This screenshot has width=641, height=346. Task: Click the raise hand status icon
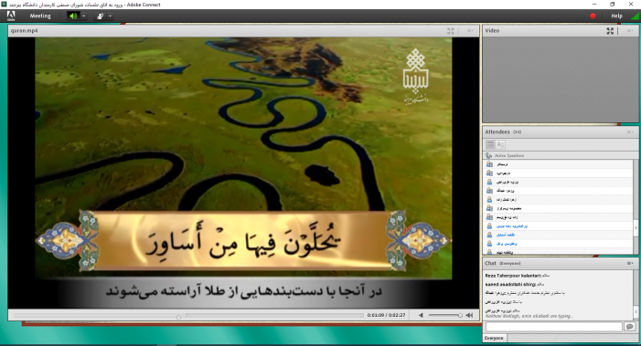tap(101, 16)
